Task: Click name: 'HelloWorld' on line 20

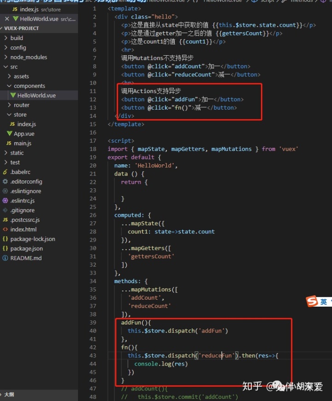Action: point(146,165)
